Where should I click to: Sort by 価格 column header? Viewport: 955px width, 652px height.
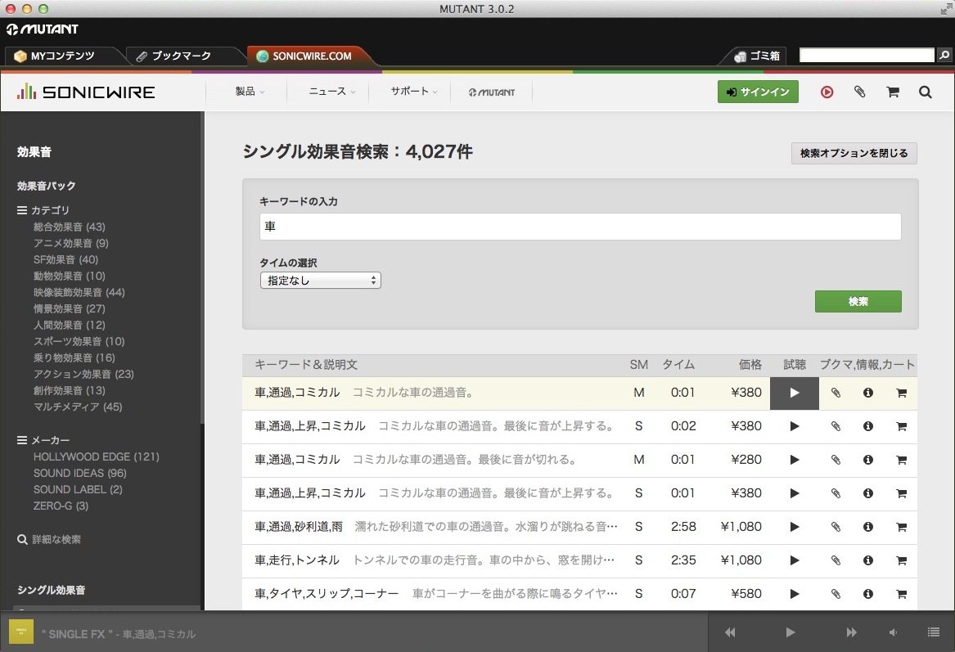coord(750,365)
